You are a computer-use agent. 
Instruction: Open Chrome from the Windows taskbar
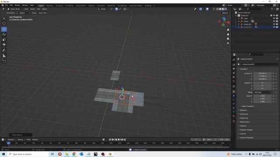[74, 154]
